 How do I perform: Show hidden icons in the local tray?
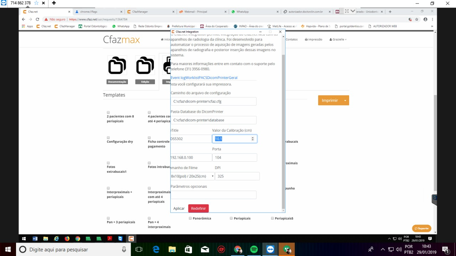(383, 250)
